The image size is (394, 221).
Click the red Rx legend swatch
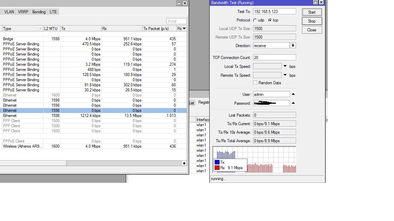(217, 168)
